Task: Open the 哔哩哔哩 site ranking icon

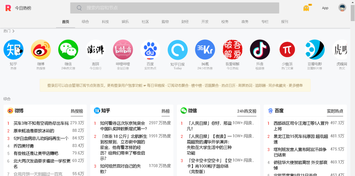Action: [x=123, y=50]
